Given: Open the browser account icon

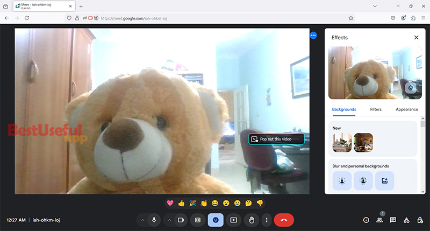Looking at the screenshot, I should (x=403, y=18).
